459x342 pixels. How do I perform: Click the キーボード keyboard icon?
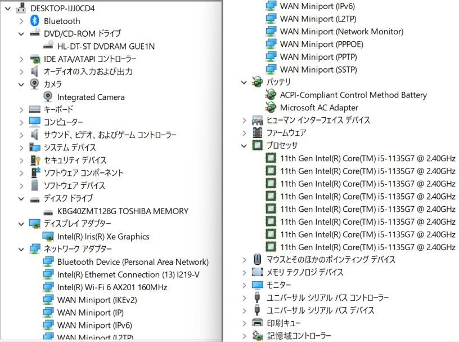pos(34,109)
